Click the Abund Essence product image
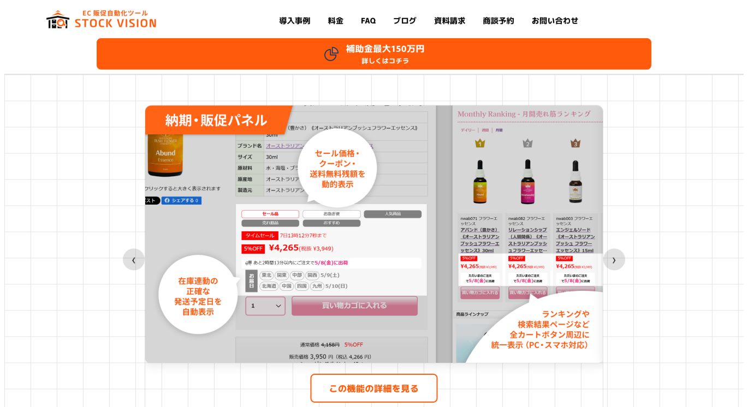This screenshot has width=748, height=407. coord(165,155)
